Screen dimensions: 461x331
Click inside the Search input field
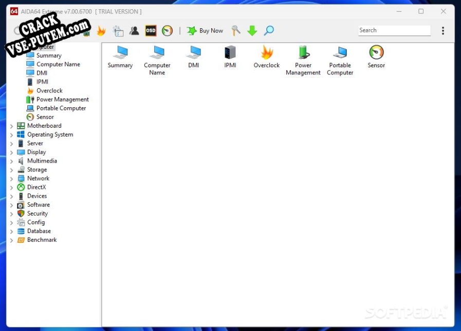393,30
